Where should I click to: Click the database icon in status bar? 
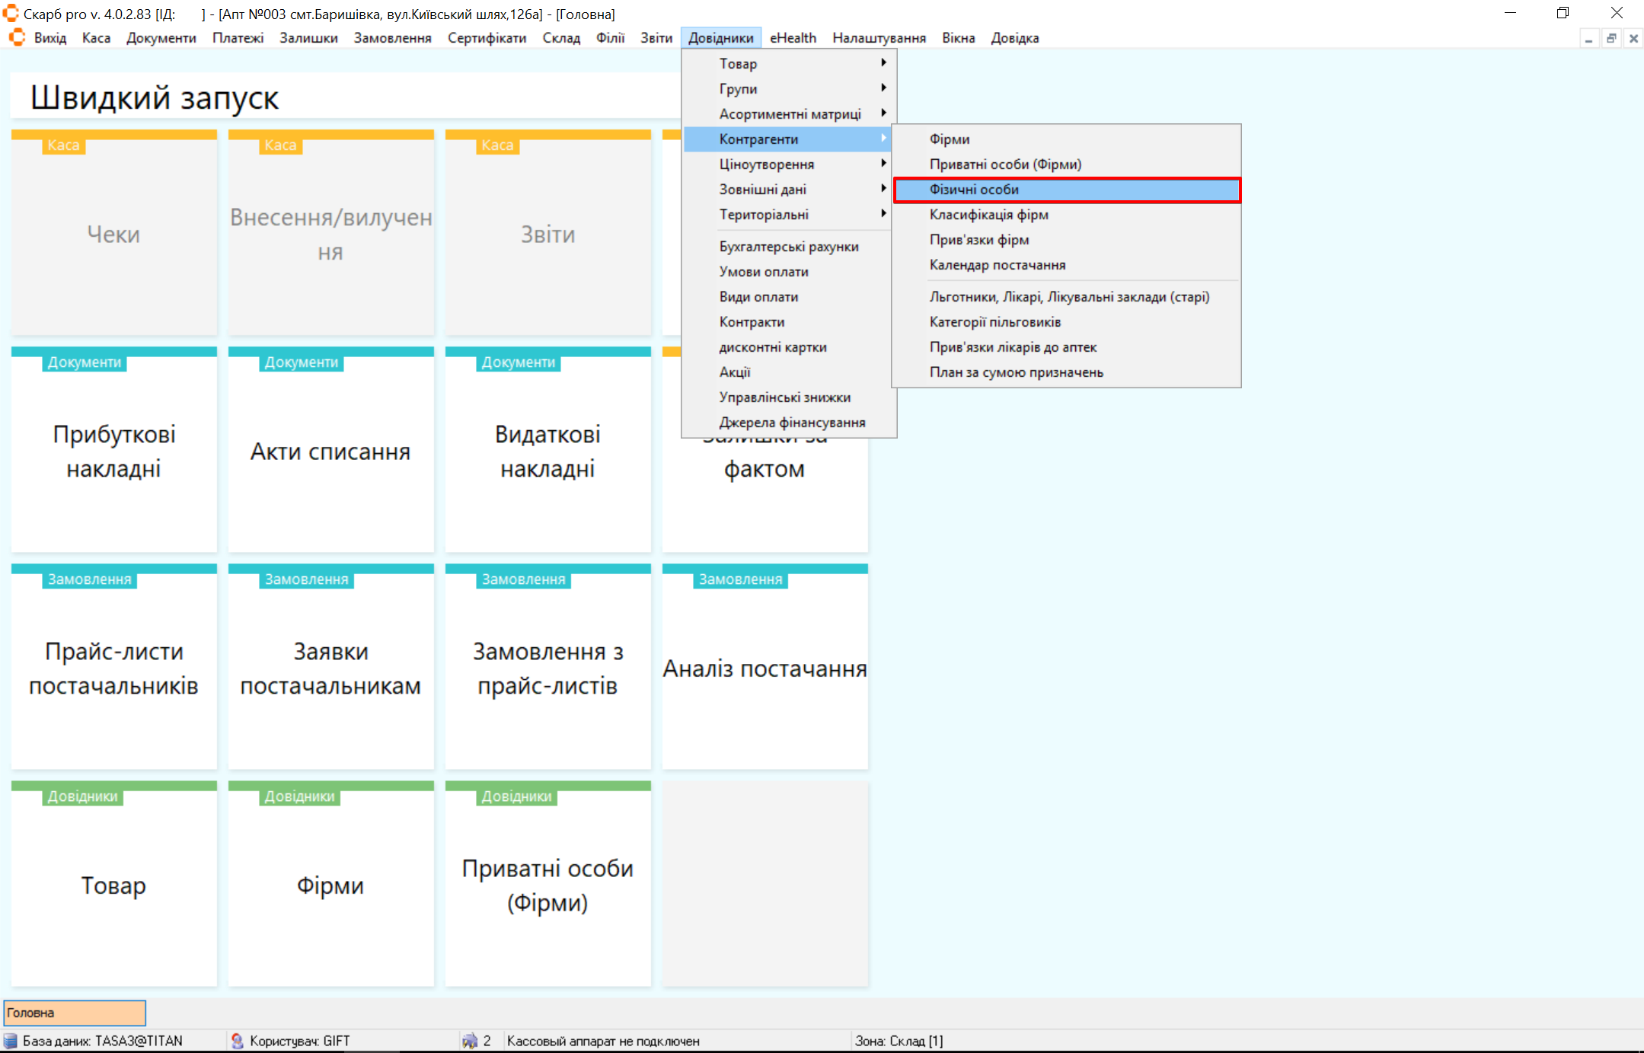point(10,1041)
